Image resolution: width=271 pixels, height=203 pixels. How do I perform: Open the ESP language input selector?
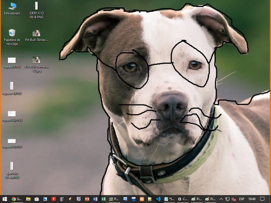[x=242, y=199]
